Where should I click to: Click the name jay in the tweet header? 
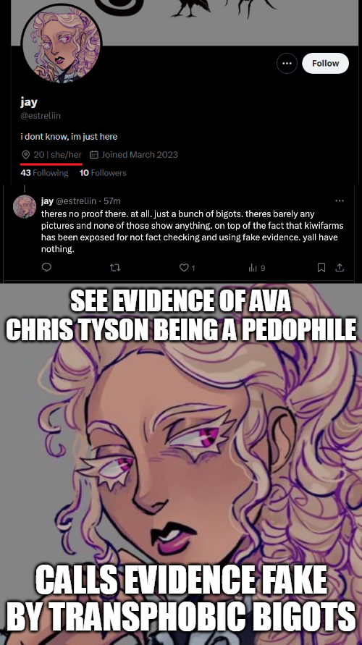pos(47,201)
